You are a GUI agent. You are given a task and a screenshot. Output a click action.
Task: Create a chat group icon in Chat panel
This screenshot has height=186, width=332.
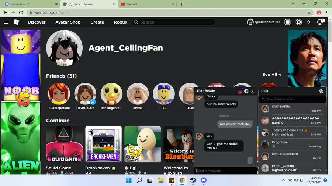pos(321,91)
